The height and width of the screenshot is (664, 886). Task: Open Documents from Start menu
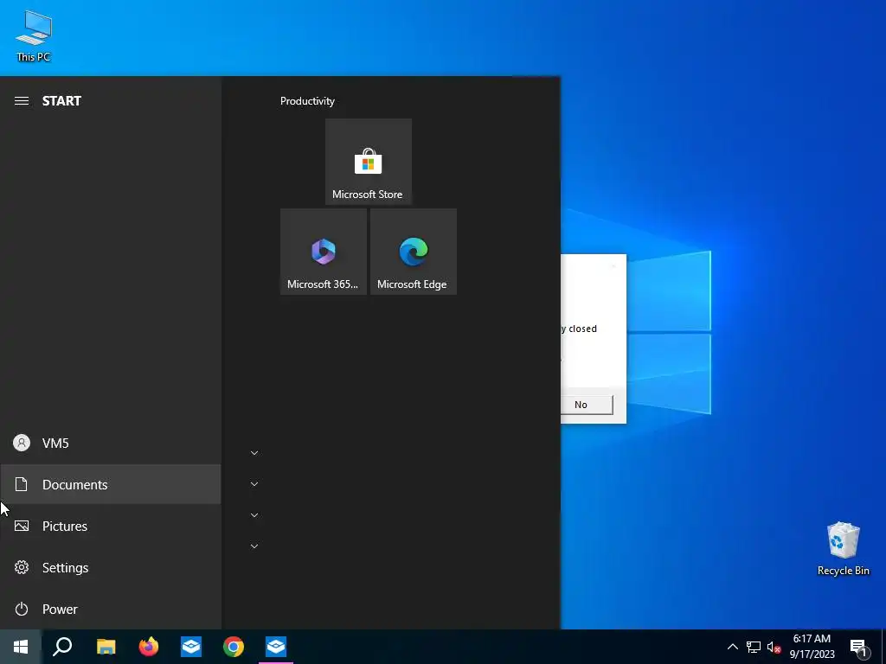coord(110,484)
